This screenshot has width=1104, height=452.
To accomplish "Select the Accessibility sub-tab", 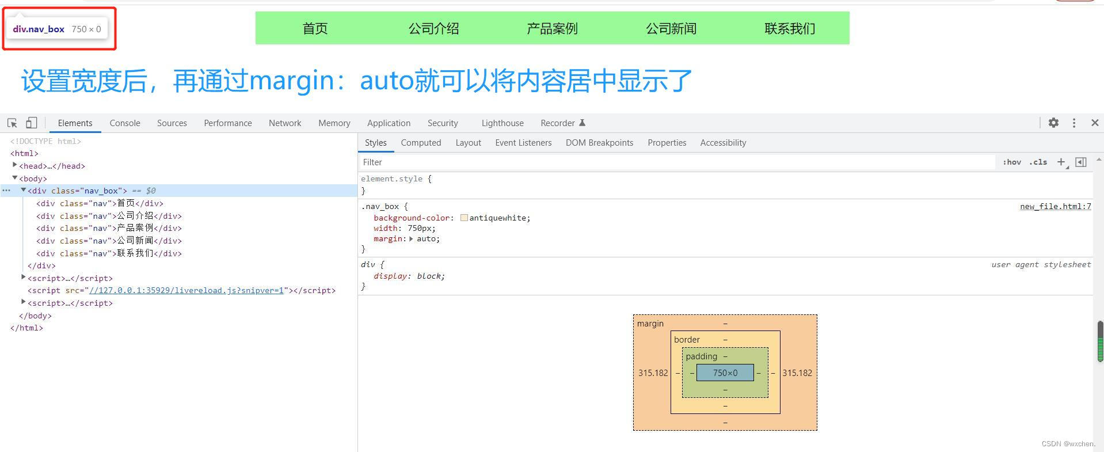I will (x=723, y=143).
